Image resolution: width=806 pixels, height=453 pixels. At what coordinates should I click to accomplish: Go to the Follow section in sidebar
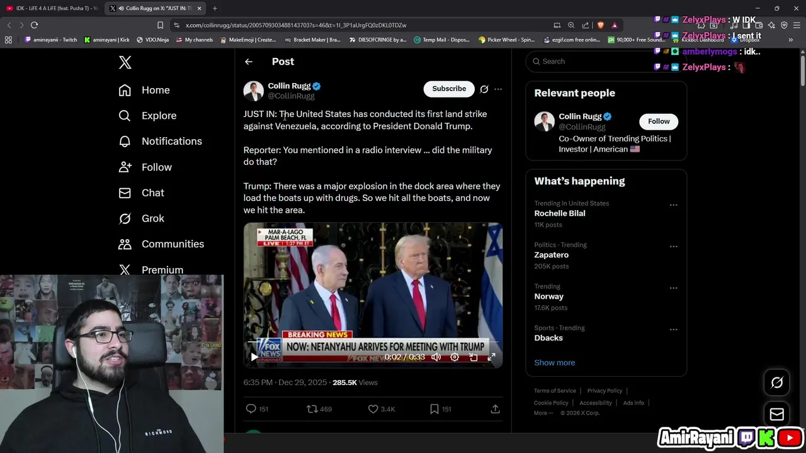click(x=145, y=167)
